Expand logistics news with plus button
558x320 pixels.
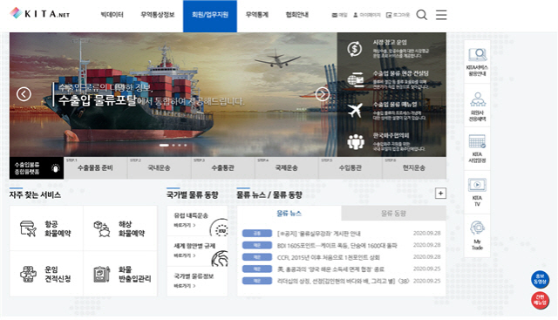coord(440,194)
